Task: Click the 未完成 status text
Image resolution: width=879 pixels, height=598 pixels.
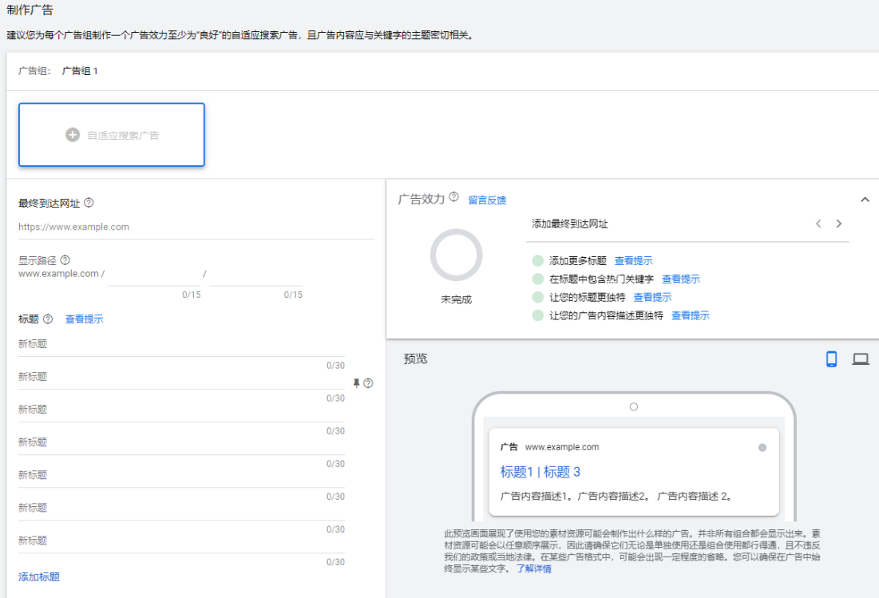Action: 457,300
